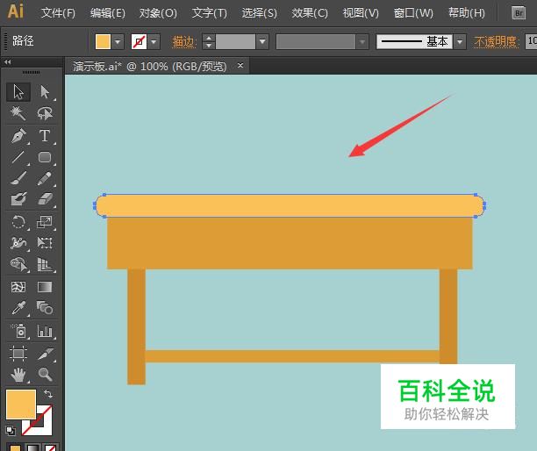
Task: Click the stroke swatch in control bar
Action: point(139,42)
